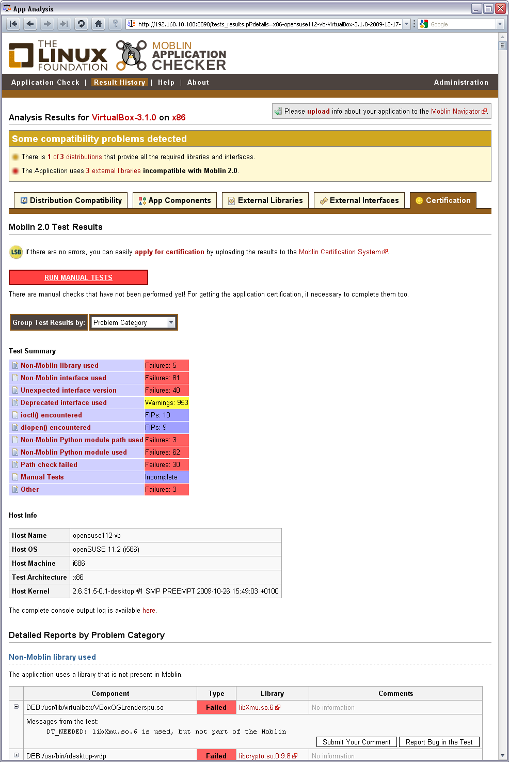The height and width of the screenshot is (762, 509).
Task: Click the document icon beside ioctl() encountered
Action: tap(15, 415)
